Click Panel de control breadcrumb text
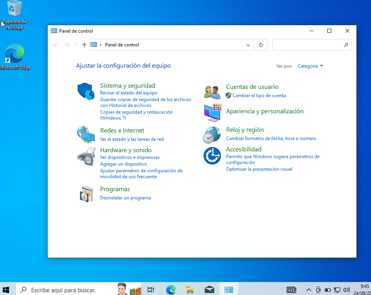 point(122,45)
